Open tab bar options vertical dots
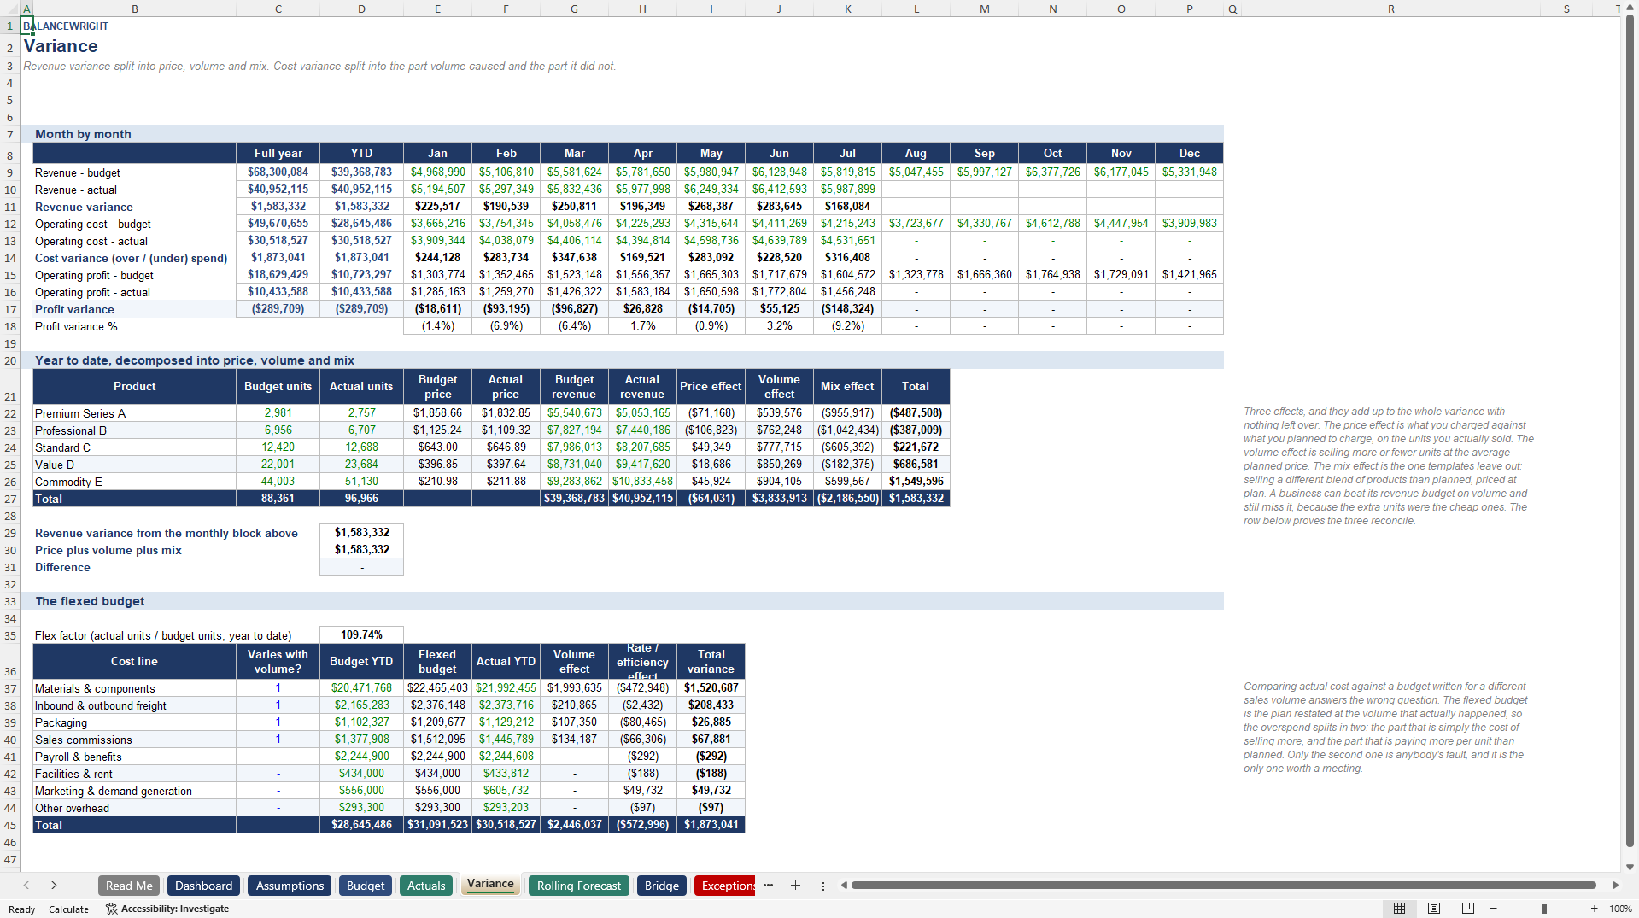The height and width of the screenshot is (918, 1639). (822, 886)
